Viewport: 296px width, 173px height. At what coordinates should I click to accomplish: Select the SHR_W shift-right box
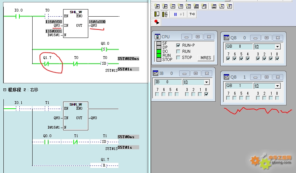pyautogui.click(x=76, y=116)
